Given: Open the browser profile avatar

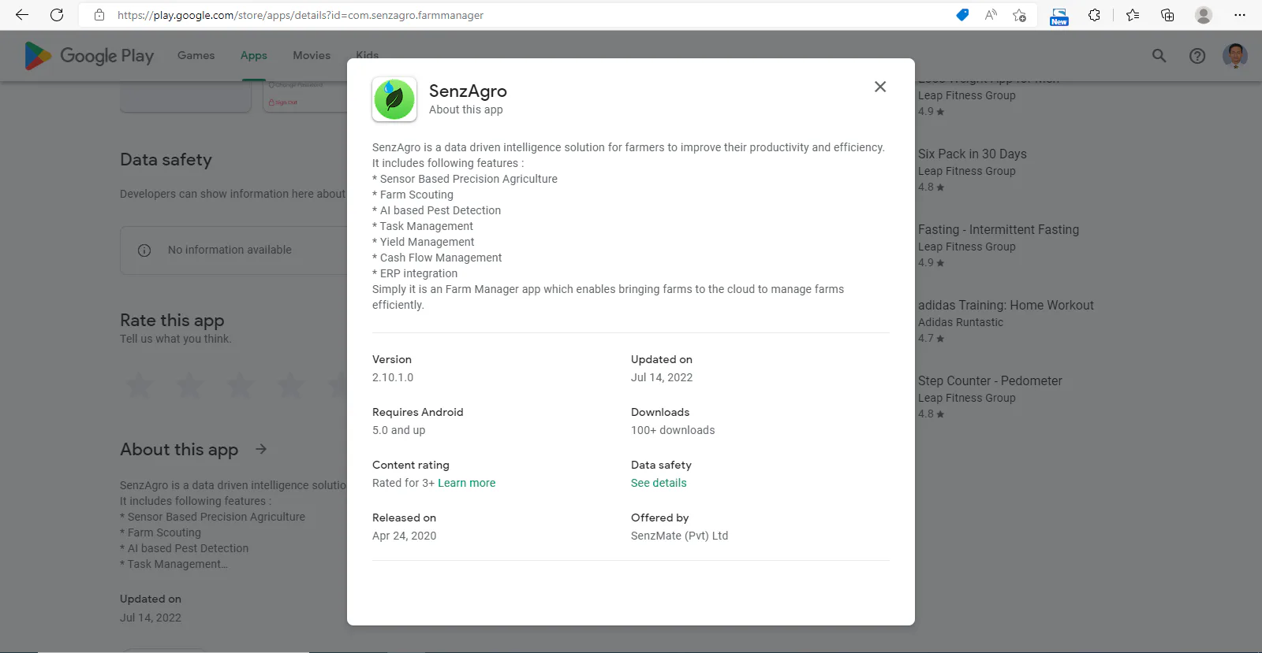Looking at the screenshot, I should point(1204,15).
